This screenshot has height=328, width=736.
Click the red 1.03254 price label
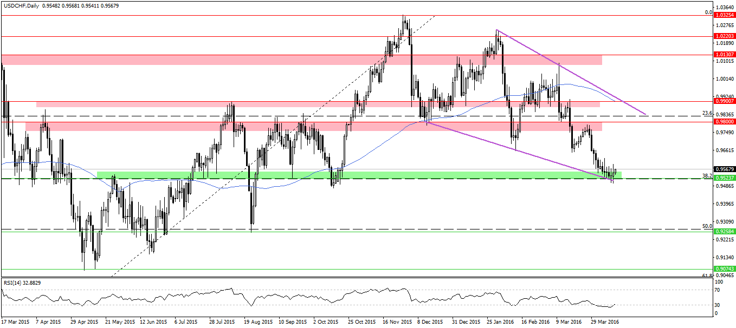(x=724, y=16)
